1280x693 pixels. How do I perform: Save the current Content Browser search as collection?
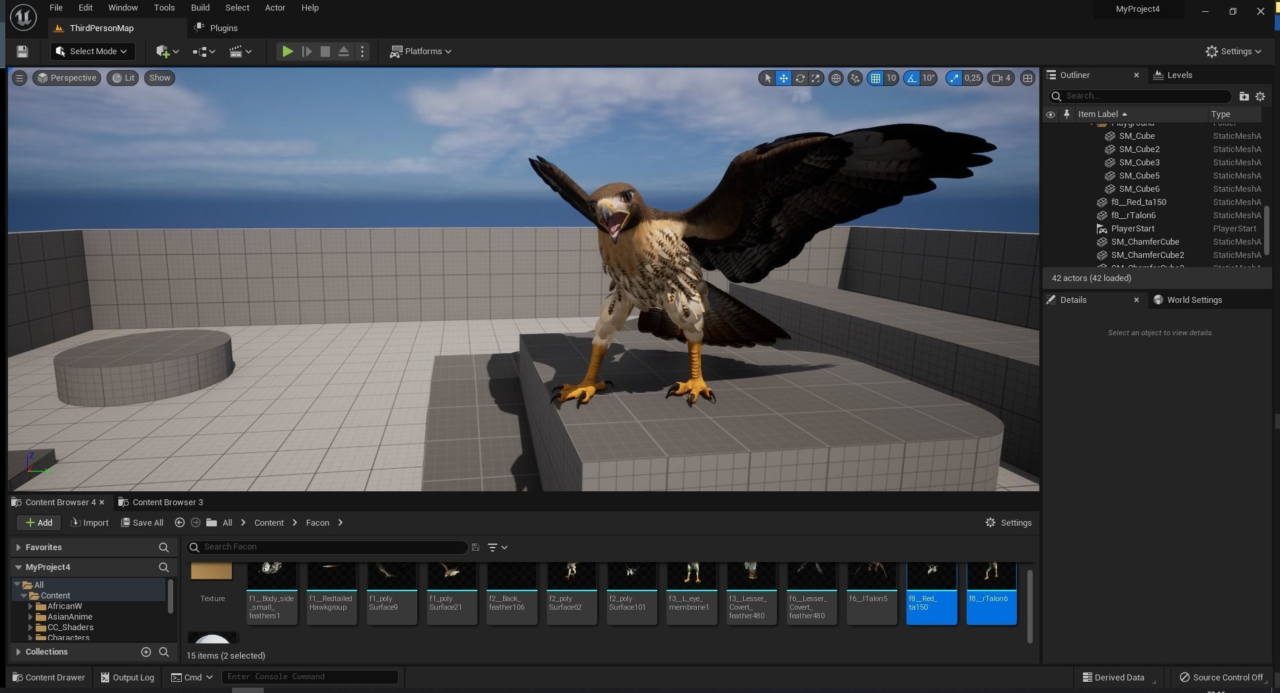click(x=475, y=548)
